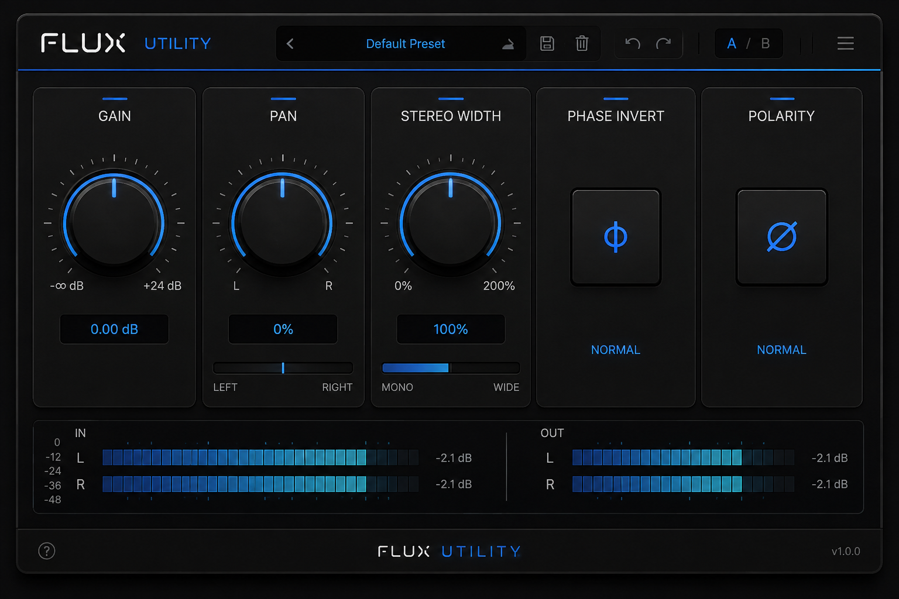Select the 100% stereo width value field

click(451, 329)
